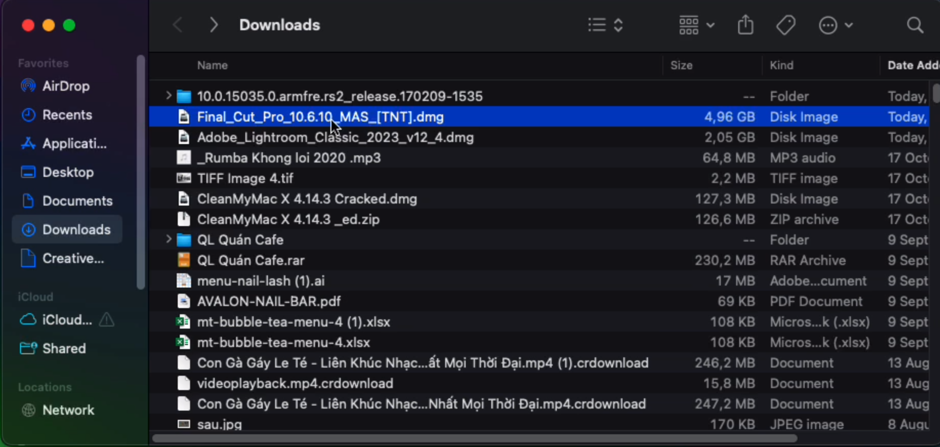The image size is (940, 447).
Task: Click the file list vertical scrollbar thumb
Action: click(936, 93)
